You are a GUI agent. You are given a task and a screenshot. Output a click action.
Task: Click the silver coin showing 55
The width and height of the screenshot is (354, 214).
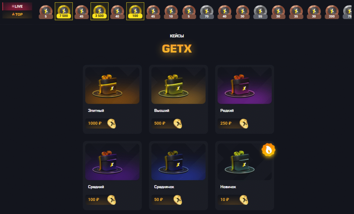[260, 12]
